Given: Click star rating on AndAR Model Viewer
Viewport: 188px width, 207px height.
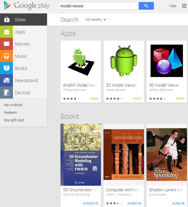Looking at the screenshot, I should (x=72, y=99).
